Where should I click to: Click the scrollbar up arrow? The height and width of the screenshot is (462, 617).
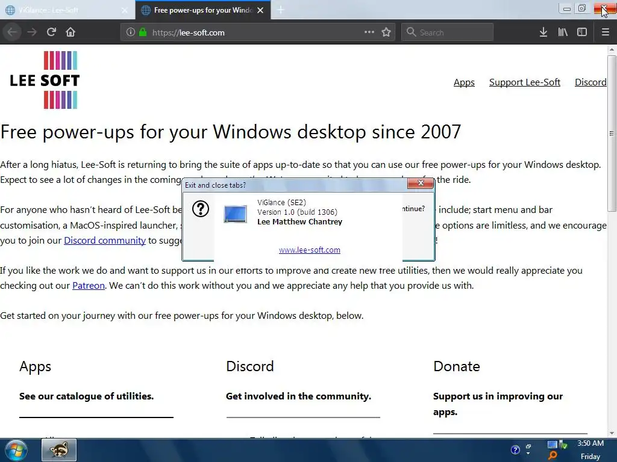point(612,49)
